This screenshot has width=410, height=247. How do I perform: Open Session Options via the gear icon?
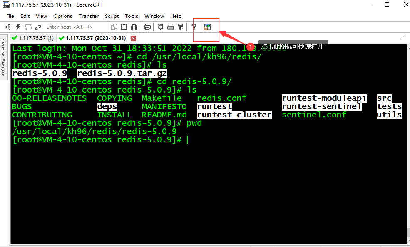(161, 27)
